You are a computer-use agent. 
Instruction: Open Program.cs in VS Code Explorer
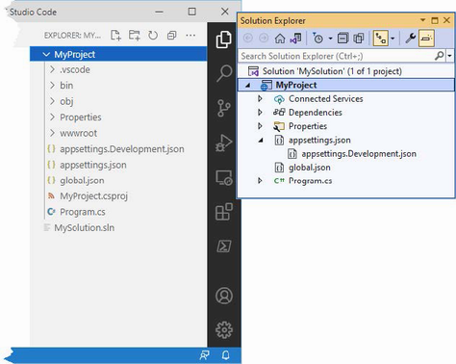[83, 212]
